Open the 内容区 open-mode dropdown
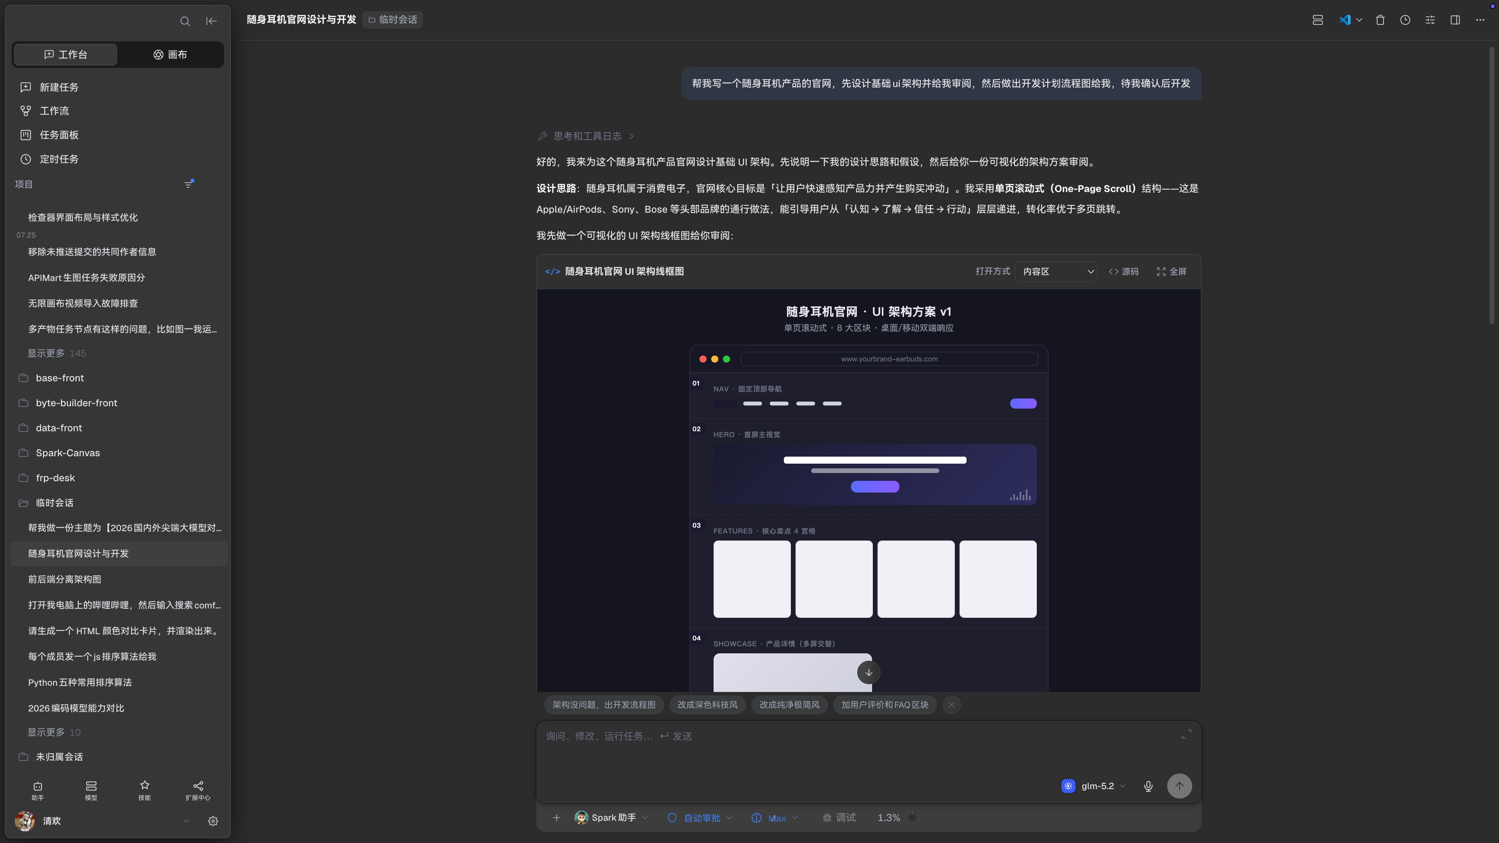Image resolution: width=1499 pixels, height=843 pixels. pos(1056,272)
